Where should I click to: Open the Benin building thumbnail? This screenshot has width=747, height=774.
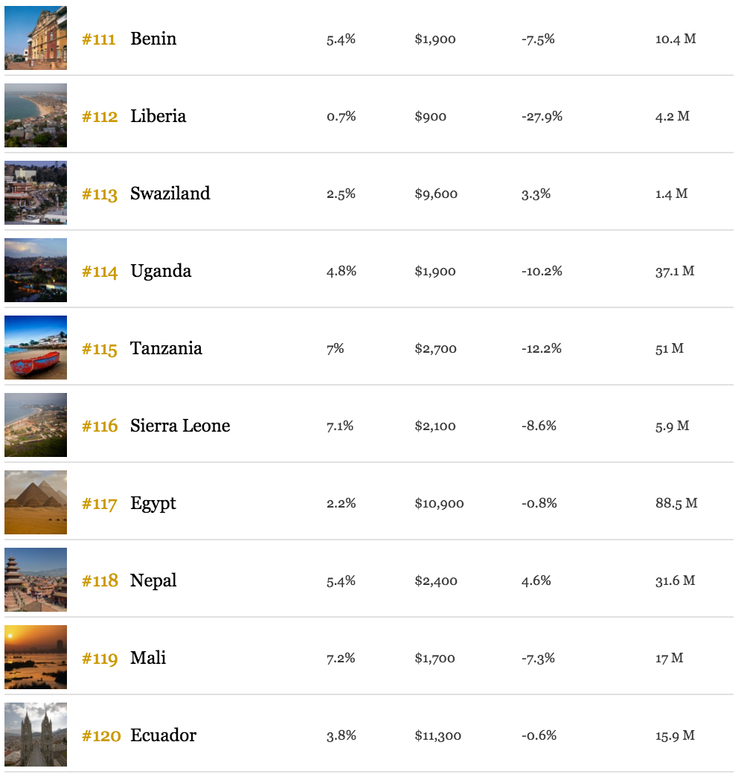click(x=36, y=38)
